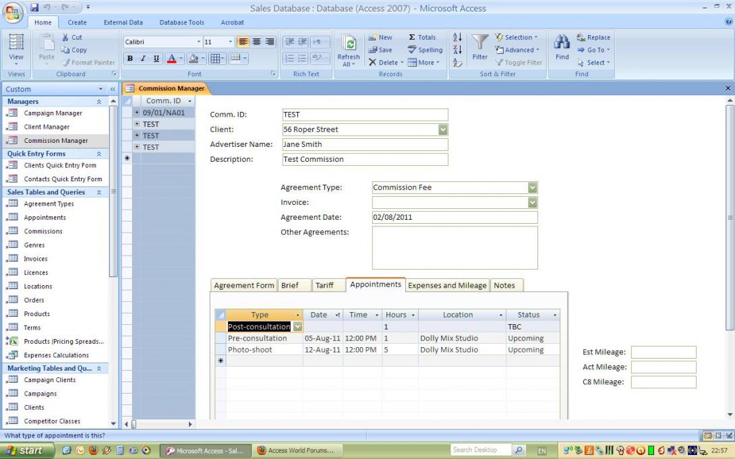The width and height of the screenshot is (735, 459).
Task: Open font size dropdown
Action: 230,42
